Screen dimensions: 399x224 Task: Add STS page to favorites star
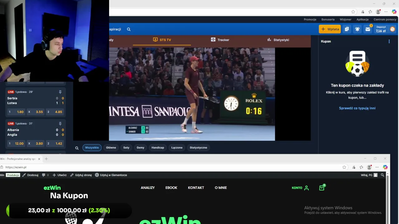353,12
